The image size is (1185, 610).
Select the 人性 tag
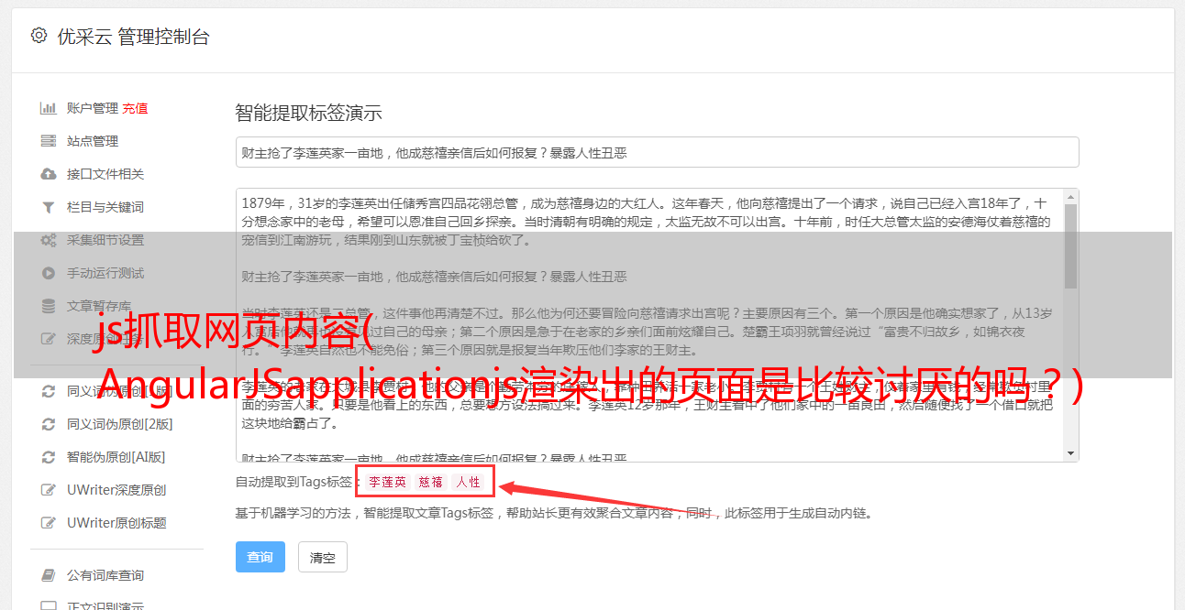click(x=469, y=482)
